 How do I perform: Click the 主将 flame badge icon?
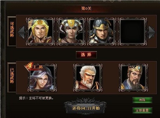point(29,67)
